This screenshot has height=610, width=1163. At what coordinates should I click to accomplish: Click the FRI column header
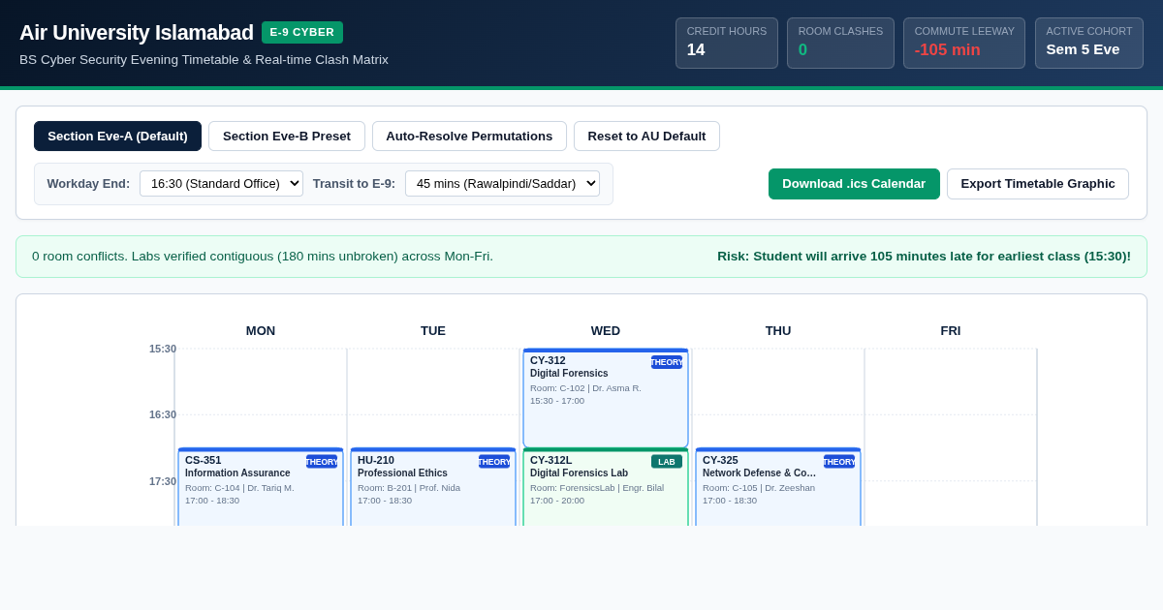tap(951, 331)
